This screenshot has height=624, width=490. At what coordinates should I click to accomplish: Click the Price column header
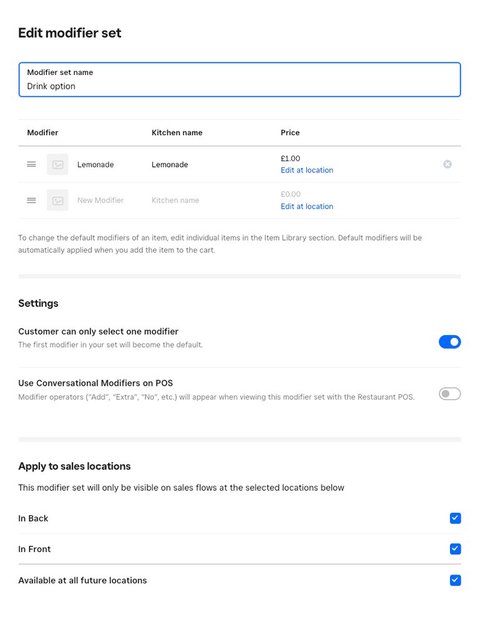coord(290,133)
